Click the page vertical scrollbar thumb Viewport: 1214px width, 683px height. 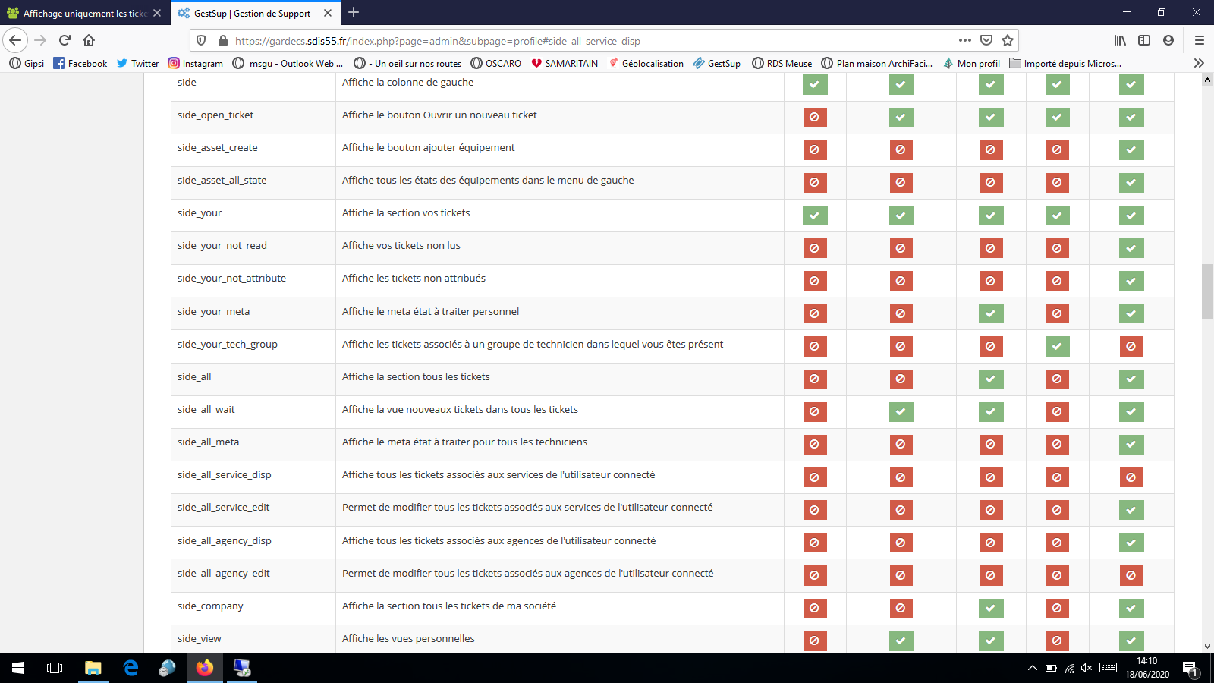(x=1207, y=291)
